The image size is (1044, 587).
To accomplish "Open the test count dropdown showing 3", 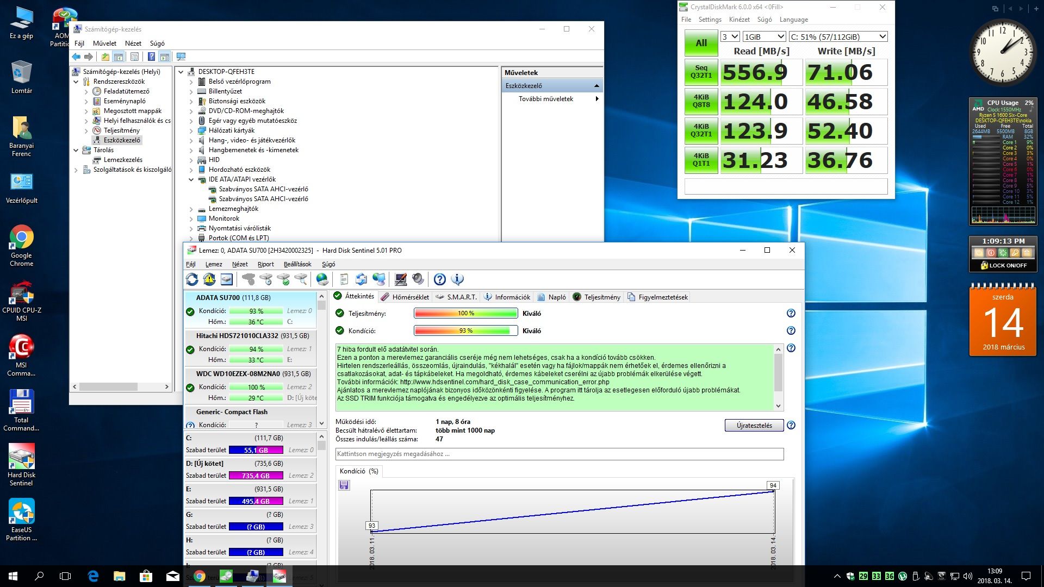I will (x=730, y=36).
